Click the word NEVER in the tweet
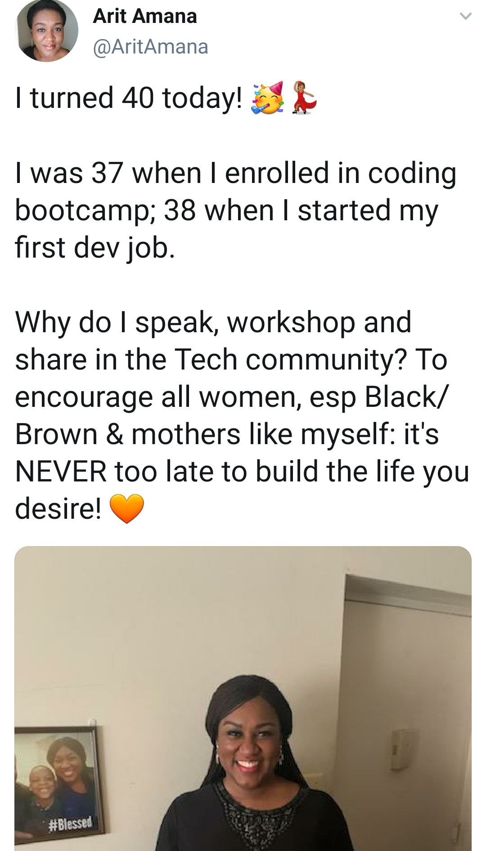The image size is (486, 851). [x=61, y=472]
